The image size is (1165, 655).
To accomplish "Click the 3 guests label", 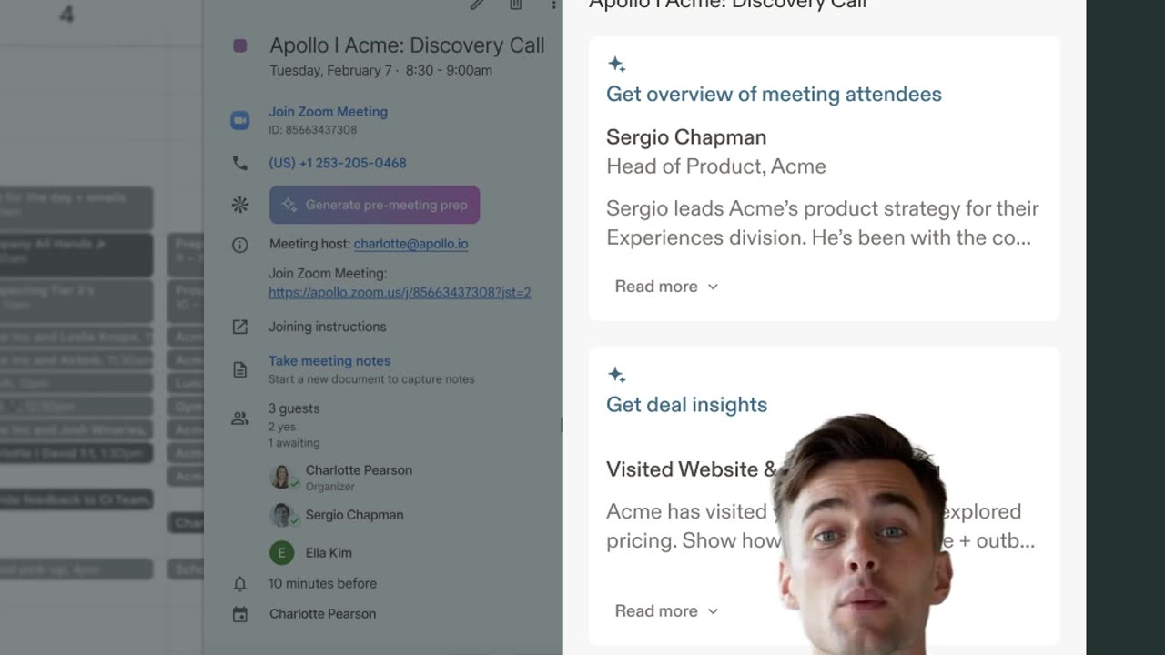I will point(294,408).
